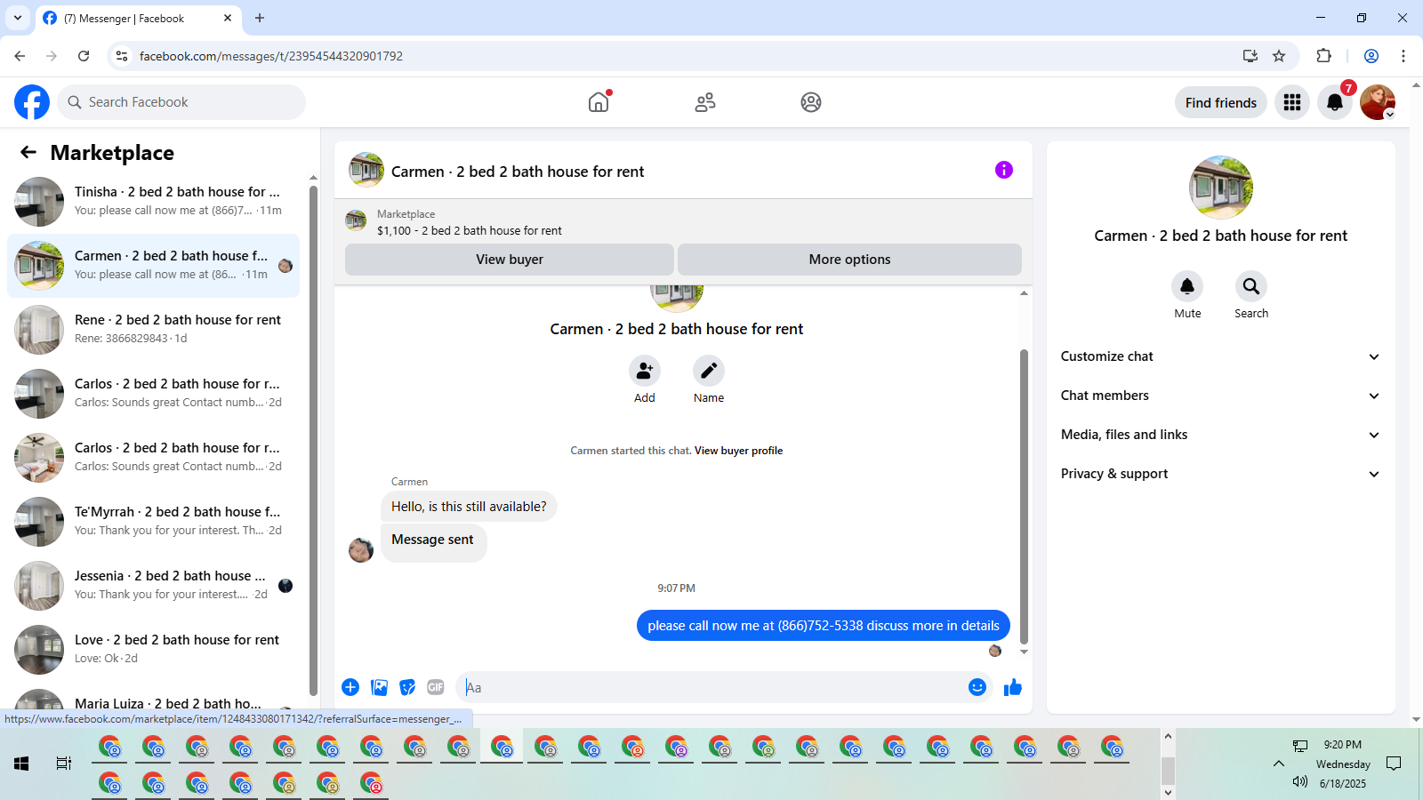The image size is (1423, 800).
Task: Click the taskbar overflow down arrow
Action: [1168, 792]
